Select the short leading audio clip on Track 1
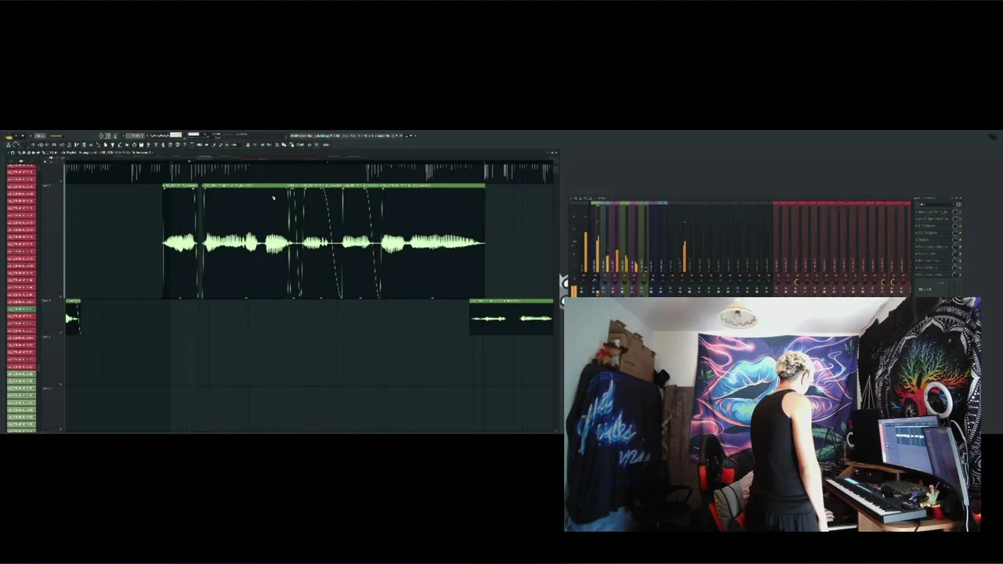Image resolution: width=1003 pixels, height=564 pixels. pos(180,243)
